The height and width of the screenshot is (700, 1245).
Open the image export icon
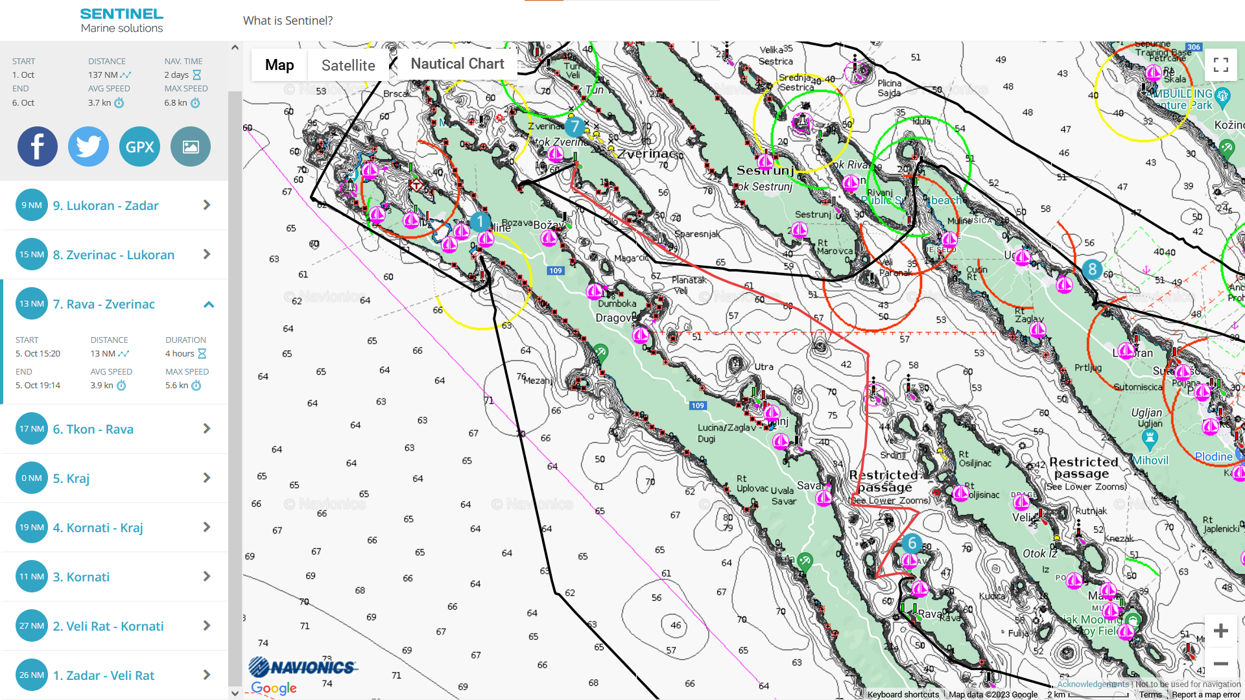pos(191,146)
